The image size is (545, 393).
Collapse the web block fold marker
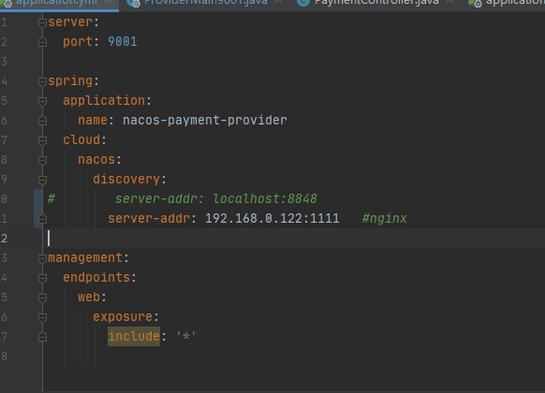(42, 298)
